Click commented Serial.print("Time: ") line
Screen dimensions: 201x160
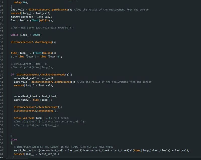coord(29,64)
